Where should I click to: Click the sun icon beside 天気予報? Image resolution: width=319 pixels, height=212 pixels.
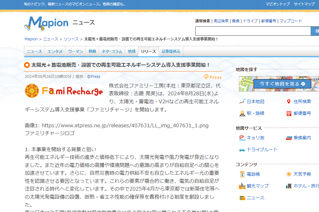(x=289, y=174)
